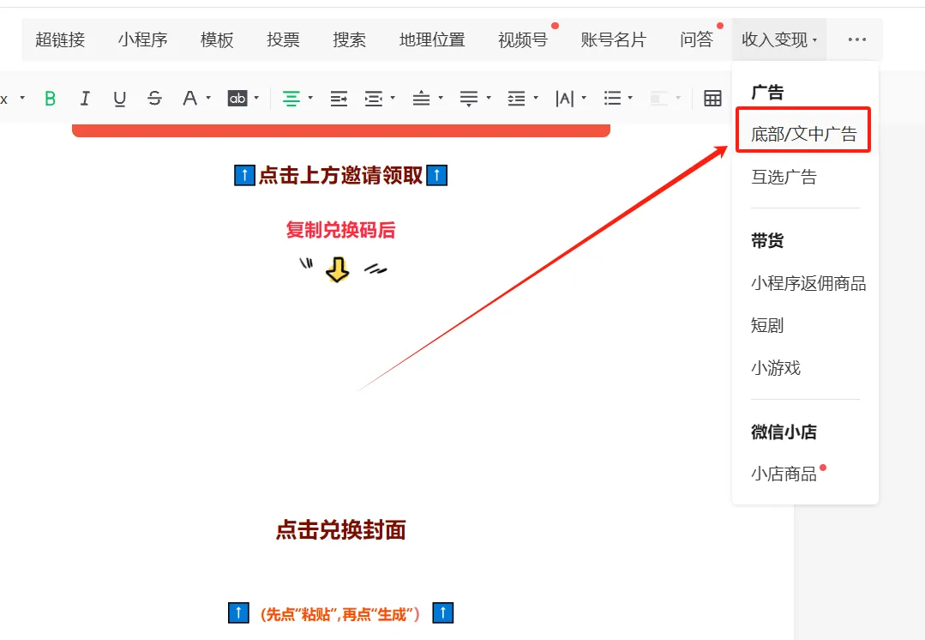
Task: Open the background highlight color dropdown arrow
Action: 256,98
